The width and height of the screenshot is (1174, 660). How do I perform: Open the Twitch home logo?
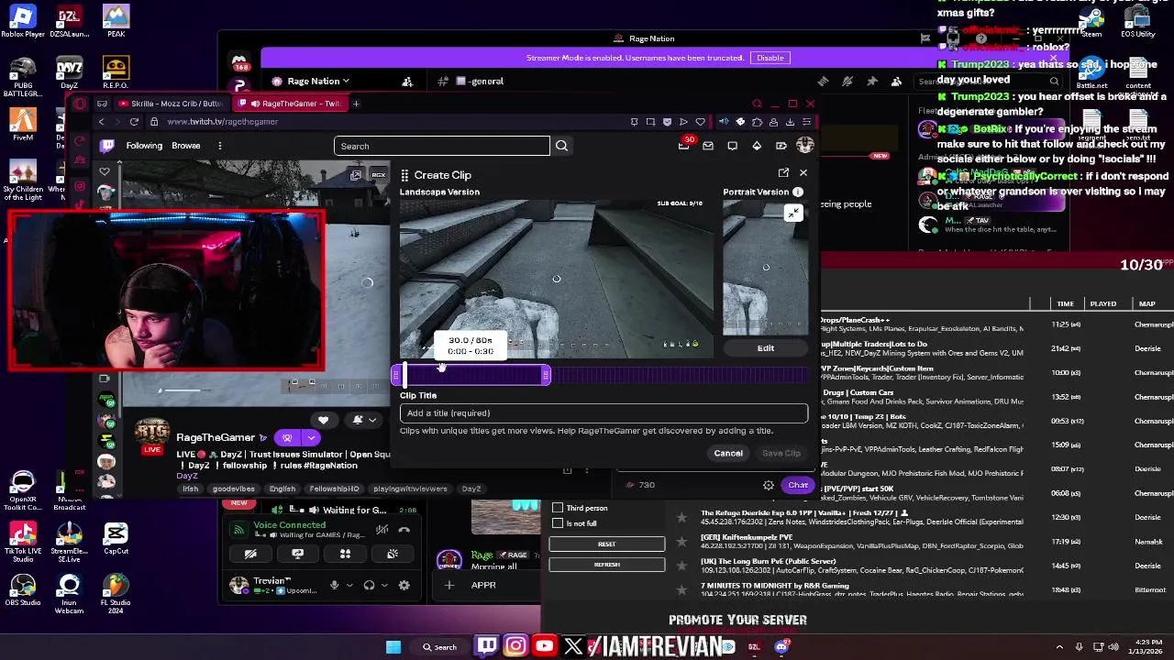click(107, 145)
